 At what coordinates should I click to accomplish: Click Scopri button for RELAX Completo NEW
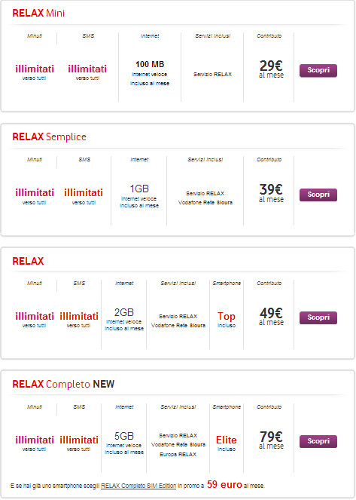(x=318, y=441)
